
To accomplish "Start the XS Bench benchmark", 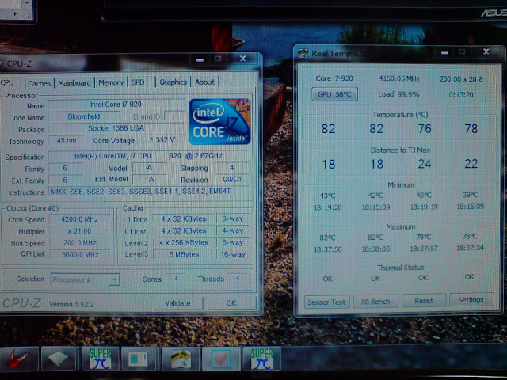I will 375,302.
